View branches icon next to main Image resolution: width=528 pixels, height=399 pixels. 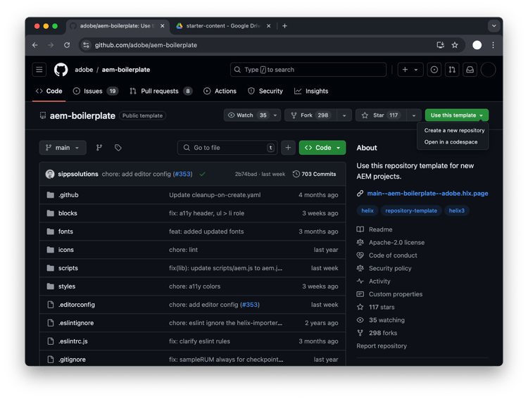coord(99,148)
